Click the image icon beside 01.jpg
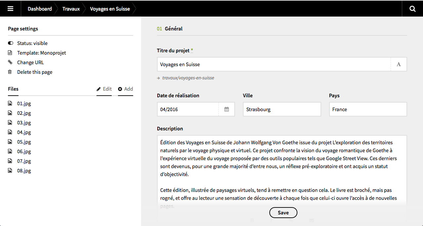 [x=10, y=103]
